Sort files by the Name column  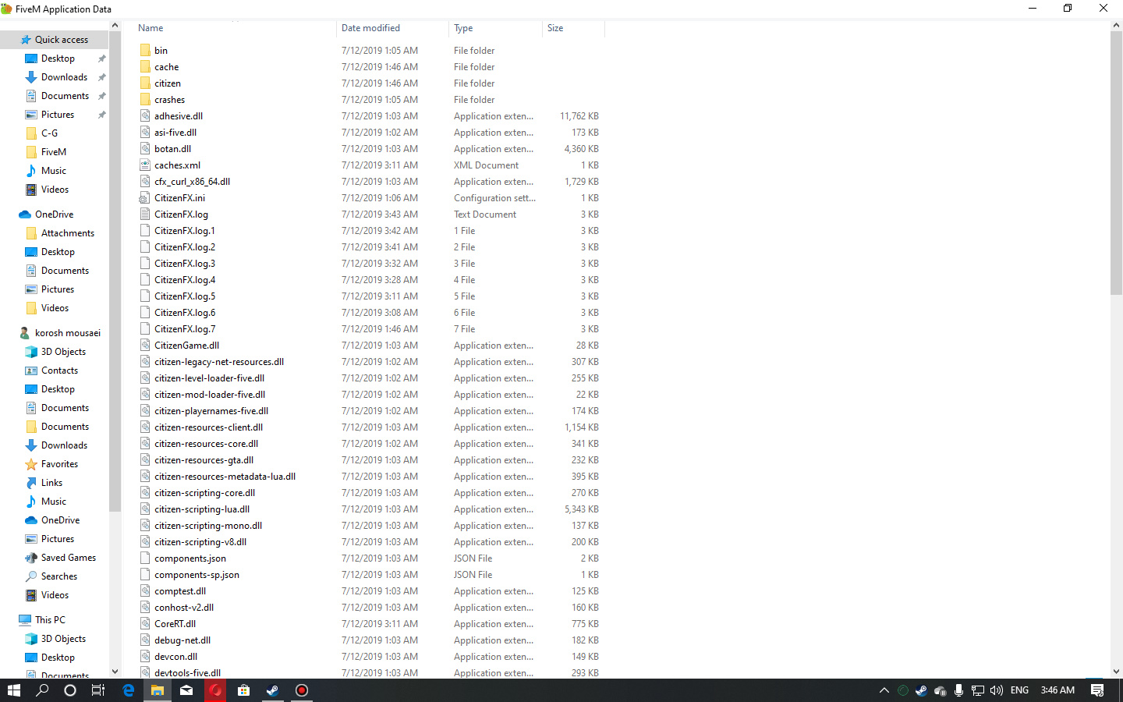[x=150, y=28]
